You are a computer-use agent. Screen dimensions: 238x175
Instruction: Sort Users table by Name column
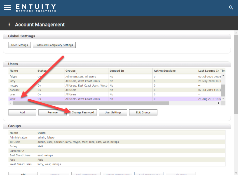(22, 71)
